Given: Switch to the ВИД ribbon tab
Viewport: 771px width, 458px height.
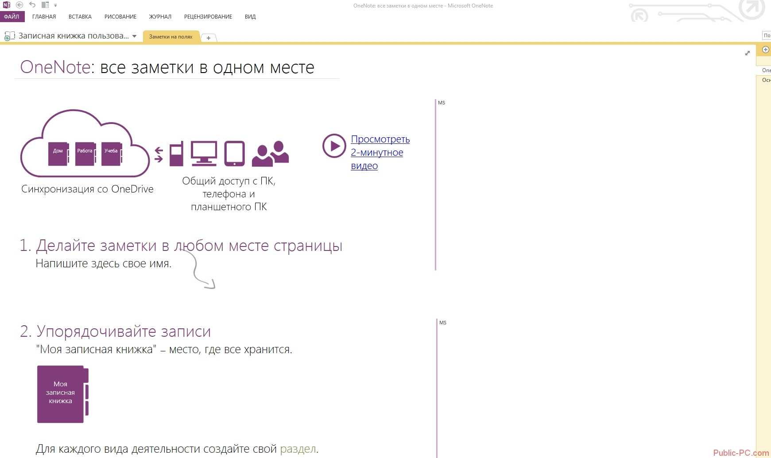Looking at the screenshot, I should point(250,16).
